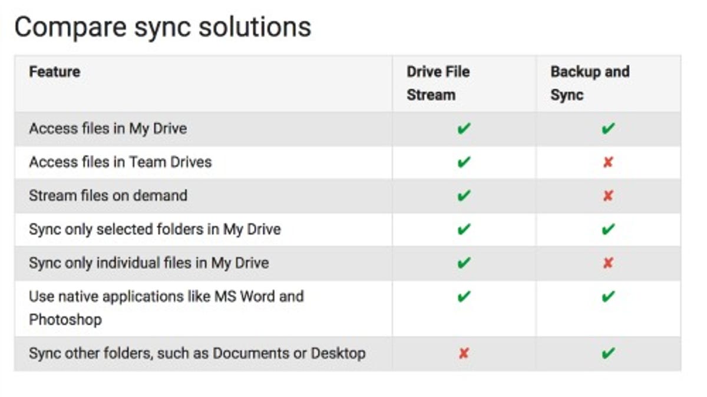Click Backup and Sync red cross for Stream files
This screenshot has width=707, height=397.
[608, 196]
